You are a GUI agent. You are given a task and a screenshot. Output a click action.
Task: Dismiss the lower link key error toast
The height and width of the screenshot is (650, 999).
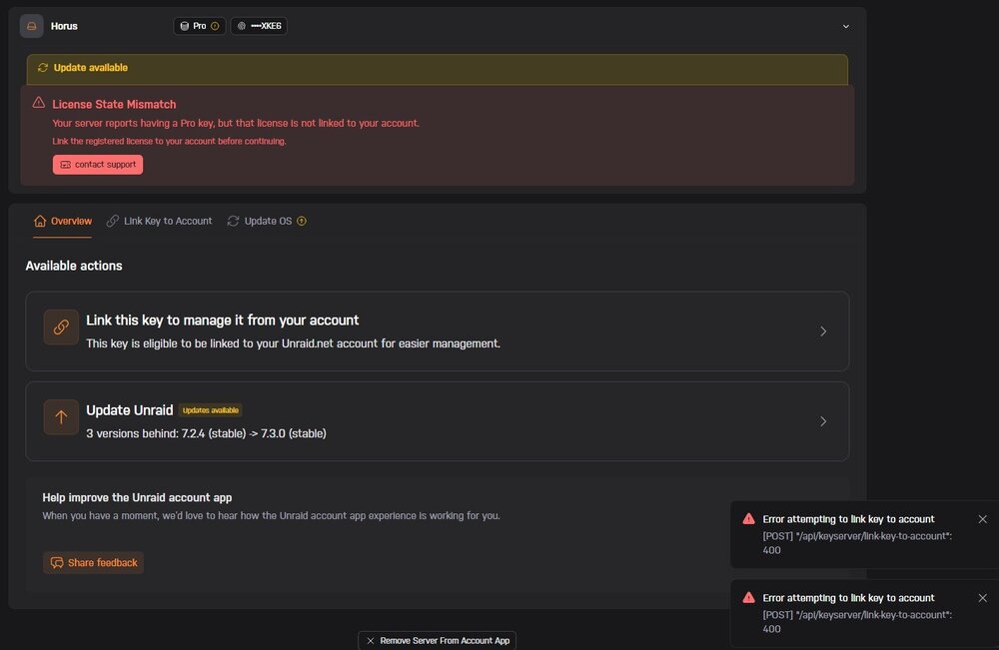(982, 598)
